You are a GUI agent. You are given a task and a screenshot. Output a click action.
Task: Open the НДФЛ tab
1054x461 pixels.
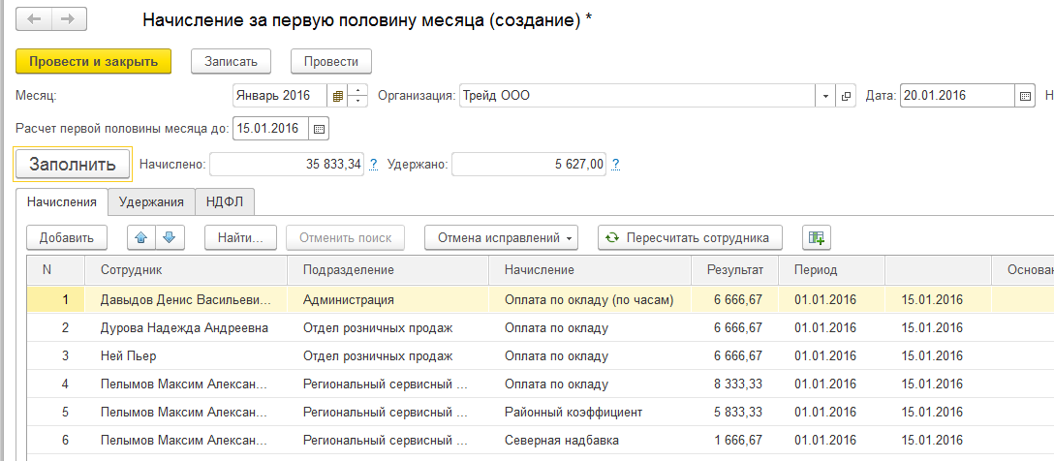pos(224,201)
